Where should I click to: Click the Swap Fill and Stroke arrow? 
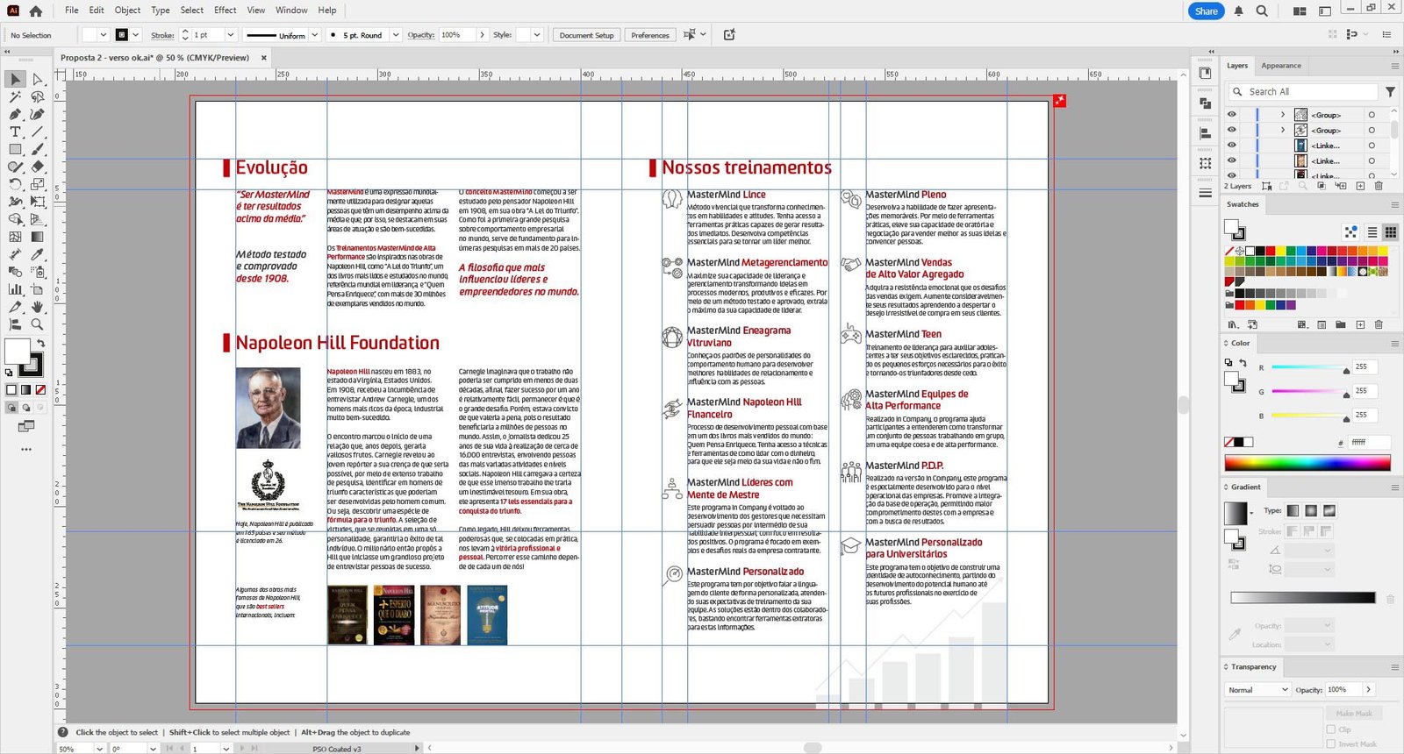[40, 343]
